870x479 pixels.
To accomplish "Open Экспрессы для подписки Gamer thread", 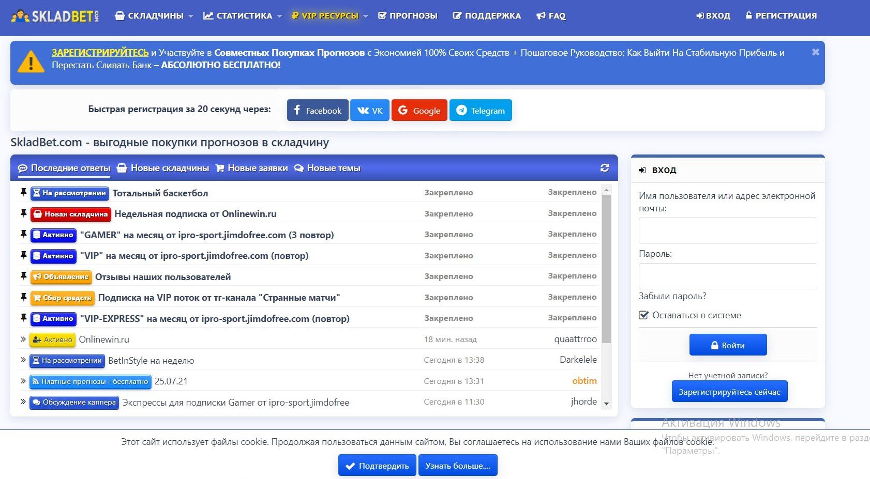I will (236, 403).
